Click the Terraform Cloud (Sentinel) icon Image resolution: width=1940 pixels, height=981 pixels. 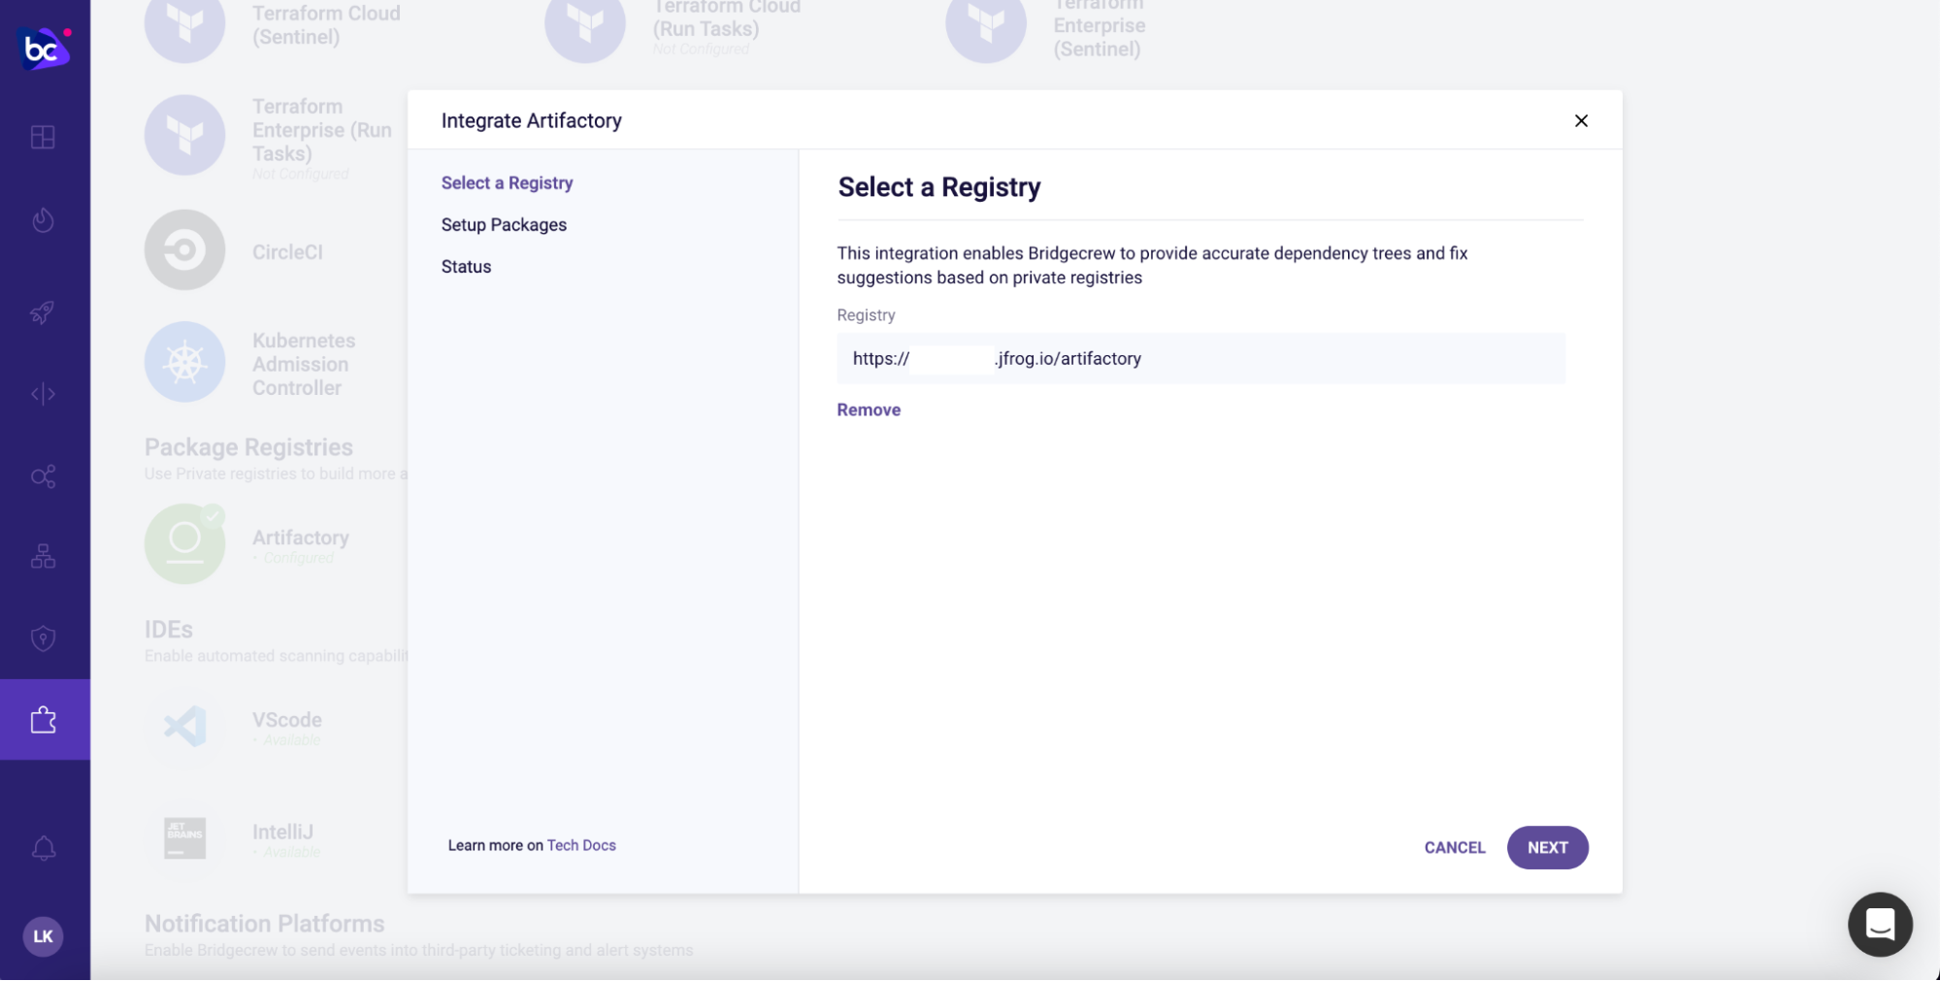184,25
